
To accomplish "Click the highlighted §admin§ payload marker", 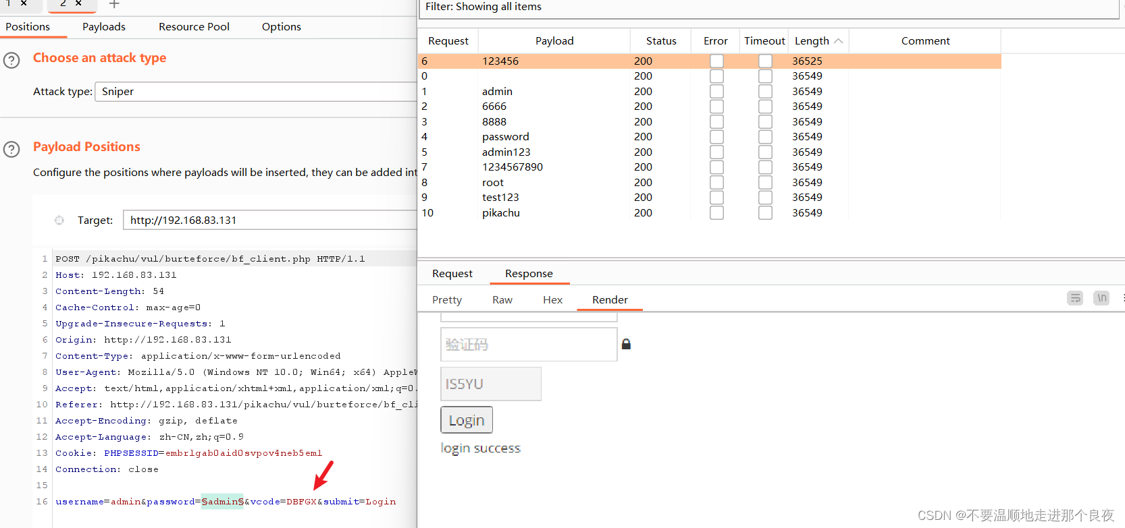I will pyautogui.click(x=223, y=502).
